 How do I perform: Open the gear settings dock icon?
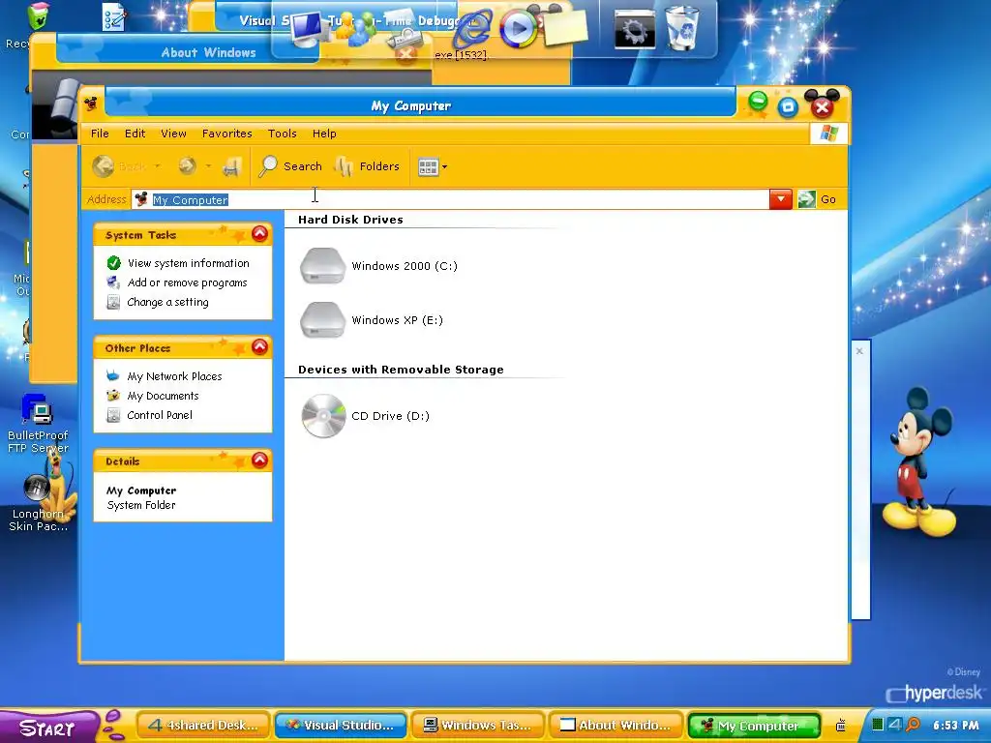[x=635, y=29]
